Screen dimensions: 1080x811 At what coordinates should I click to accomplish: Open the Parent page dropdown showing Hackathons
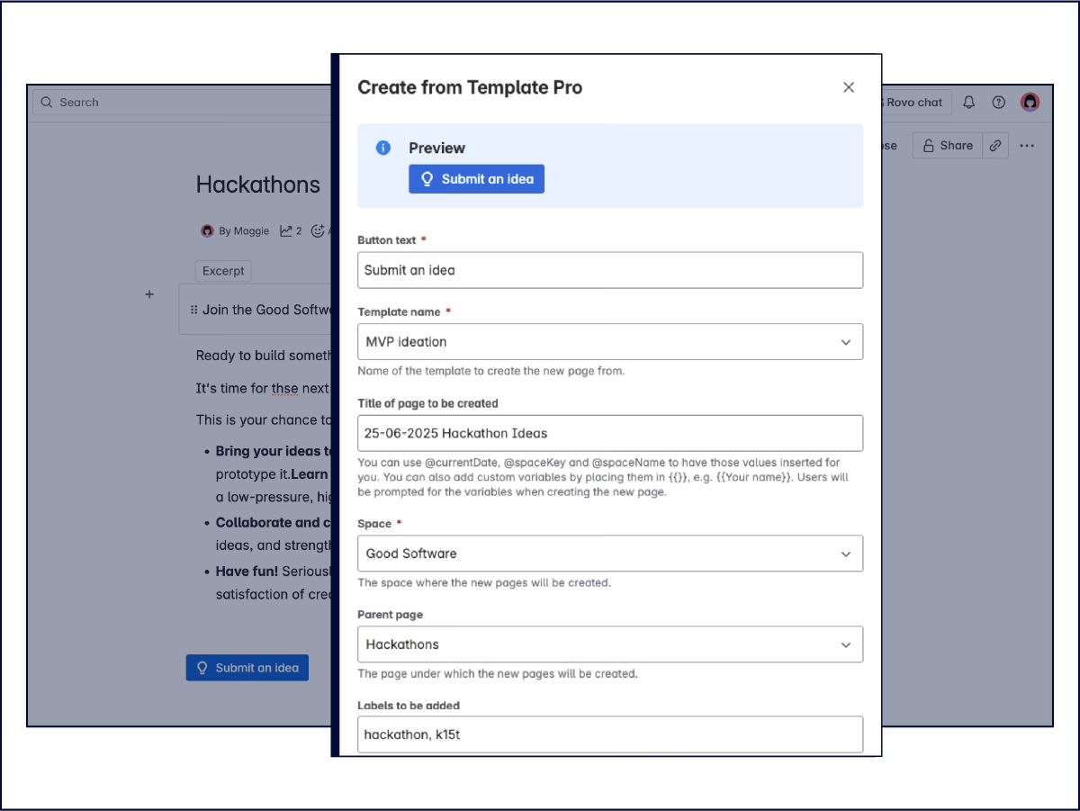pos(610,644)
